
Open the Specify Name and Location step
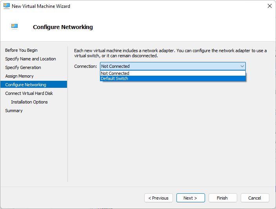[31, 59]
